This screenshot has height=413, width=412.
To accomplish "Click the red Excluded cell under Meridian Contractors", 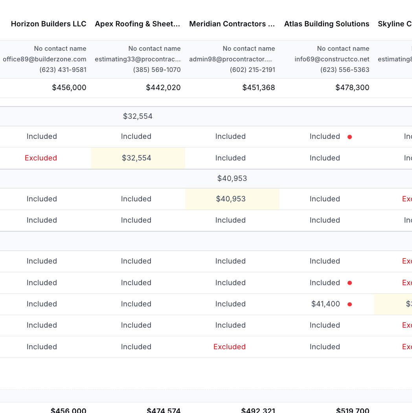I will click(230, 347).
